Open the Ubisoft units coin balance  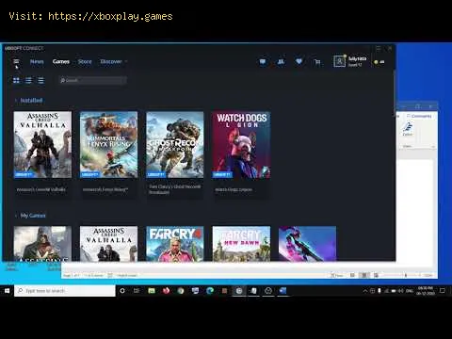pyautogui.click(x=379, y=62)
